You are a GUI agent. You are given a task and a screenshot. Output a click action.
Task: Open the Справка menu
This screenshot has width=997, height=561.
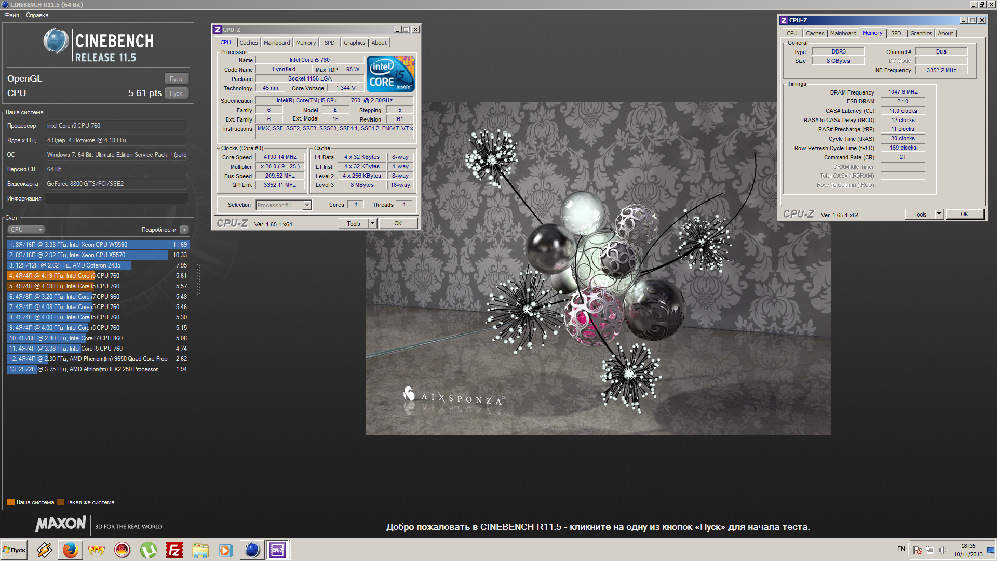(37, 15)
